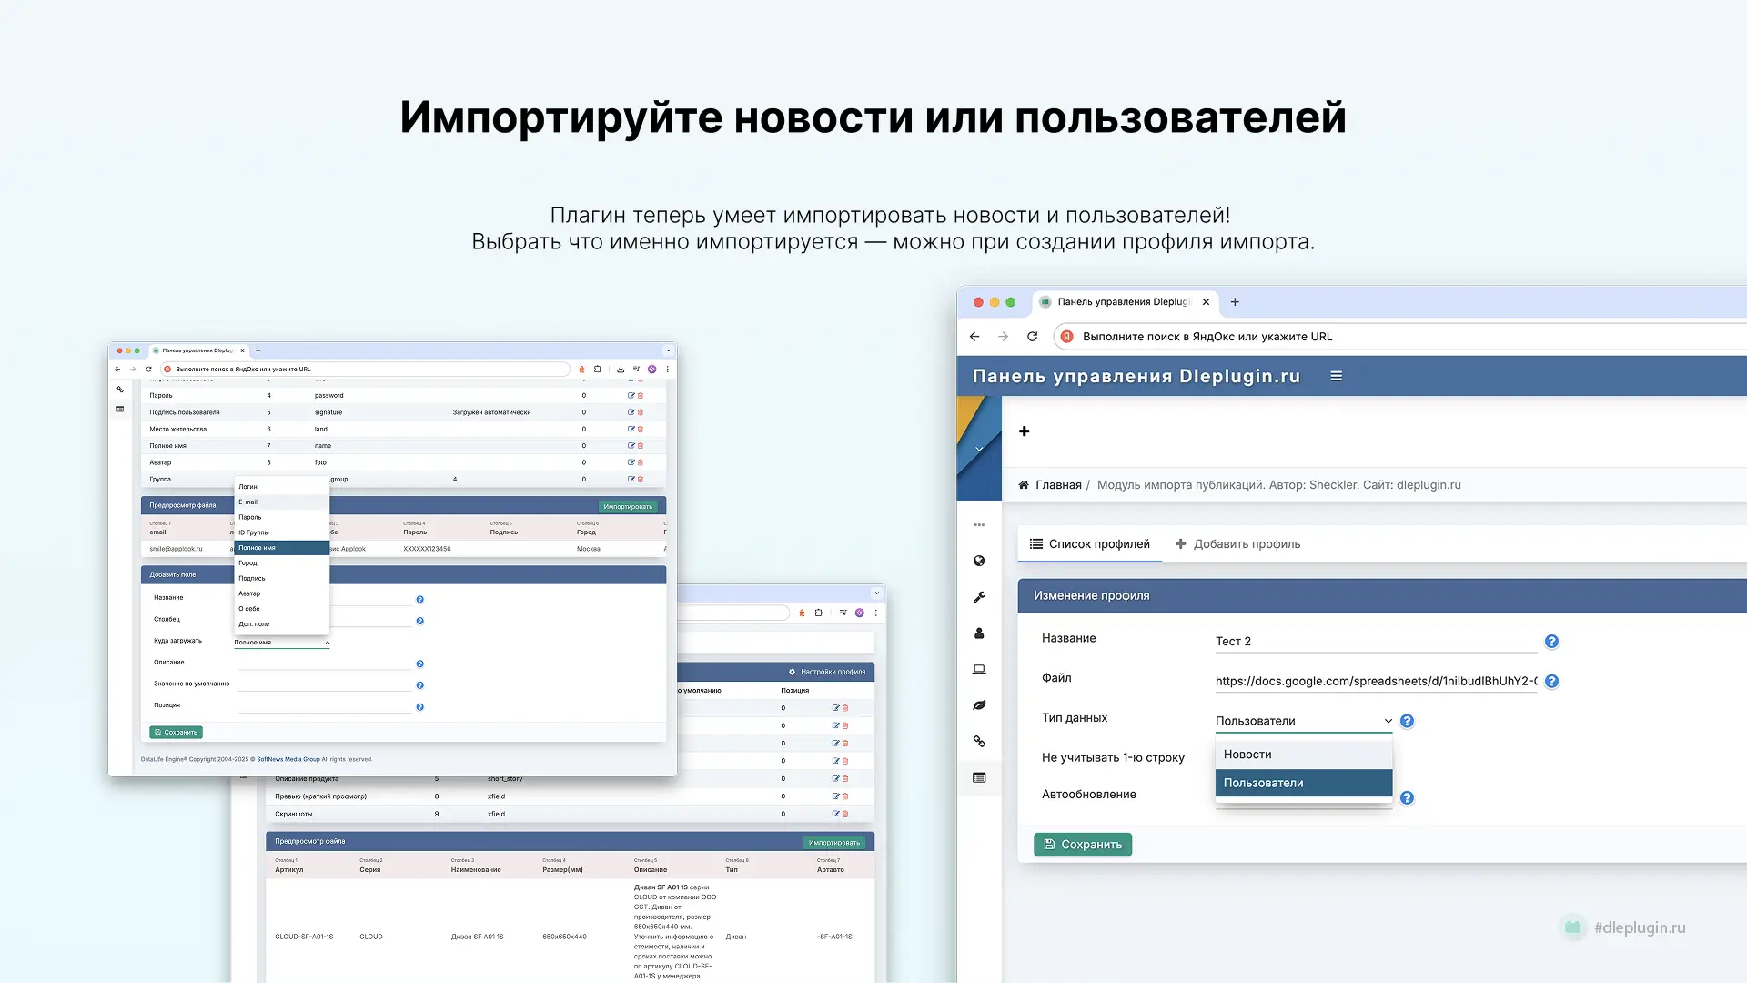Click the laptop icon in right window sidebar
The image size is (1747, 983).
[979, 669]
